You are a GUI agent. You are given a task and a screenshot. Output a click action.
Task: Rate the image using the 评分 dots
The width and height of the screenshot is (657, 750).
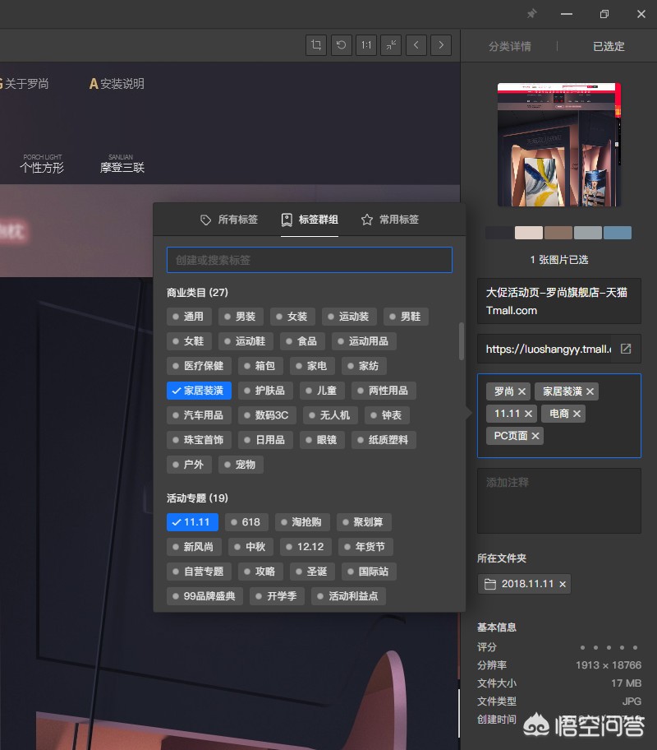click(608, 647)
